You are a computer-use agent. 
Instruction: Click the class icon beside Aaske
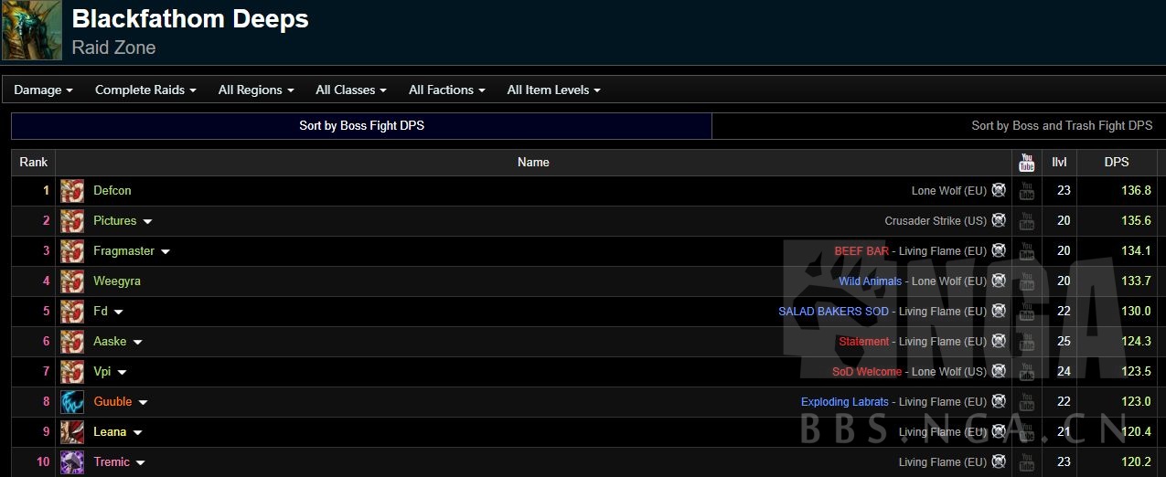pos(72,342)
